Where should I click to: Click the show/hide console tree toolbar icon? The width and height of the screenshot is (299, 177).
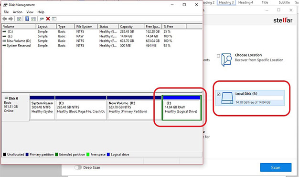(x=19, y=19)
